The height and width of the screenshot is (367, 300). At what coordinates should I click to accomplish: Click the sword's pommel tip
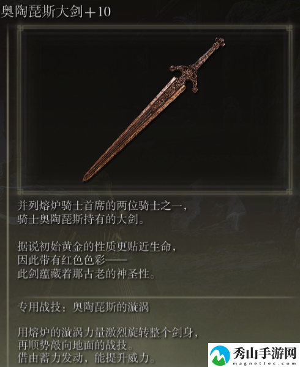point(219,42)
